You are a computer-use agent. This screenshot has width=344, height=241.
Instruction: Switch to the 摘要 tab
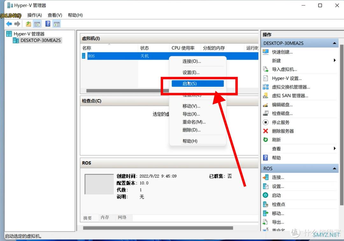click(x=88, y=218)
